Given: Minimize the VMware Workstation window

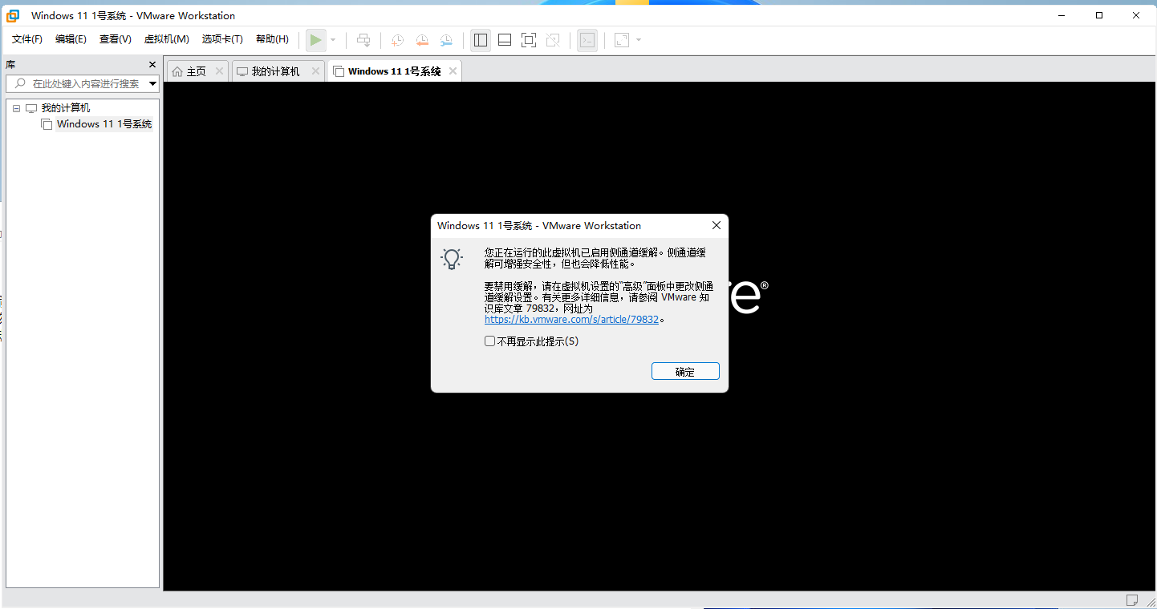Looking at the screenshot, I should 1062,15.
